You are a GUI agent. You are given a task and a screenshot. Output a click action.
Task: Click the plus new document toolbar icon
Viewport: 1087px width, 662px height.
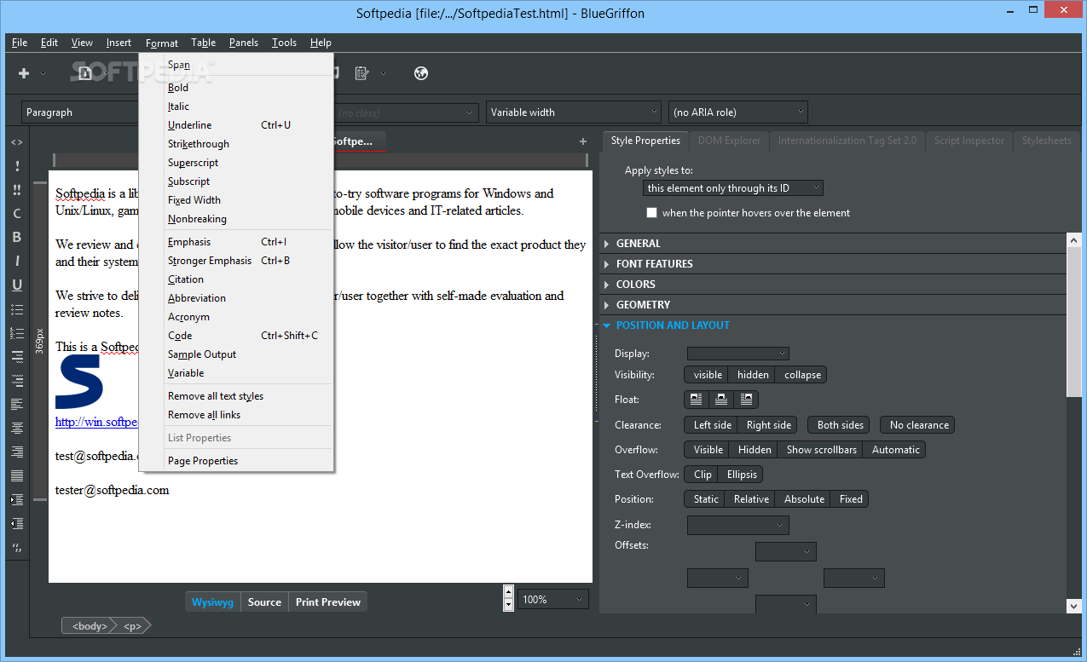pyautogui.click(x=24, y=73)
